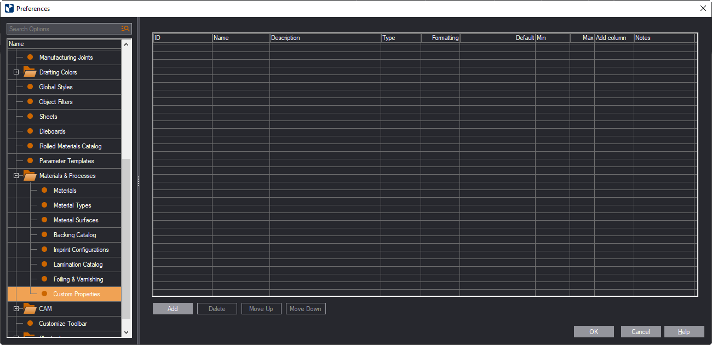Expand the Drafting Colors tree node
Screen dimensions: 712x345
click(x=16, y=72)
